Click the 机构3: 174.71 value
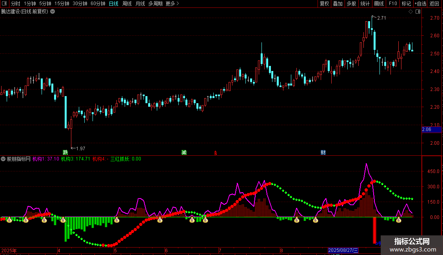Image resolution: width=443 pixels, height=255 pixels. 76,159
